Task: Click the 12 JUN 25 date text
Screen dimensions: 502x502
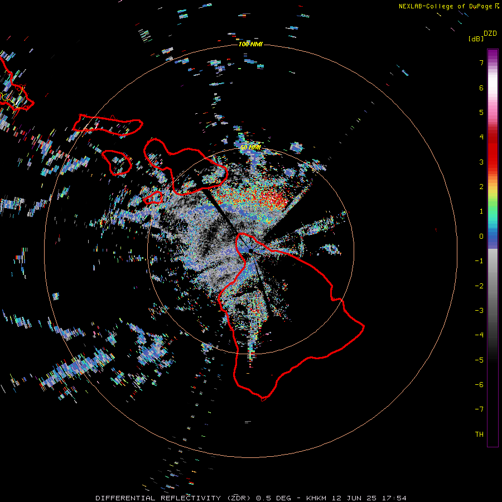Action: click(354, 498)
